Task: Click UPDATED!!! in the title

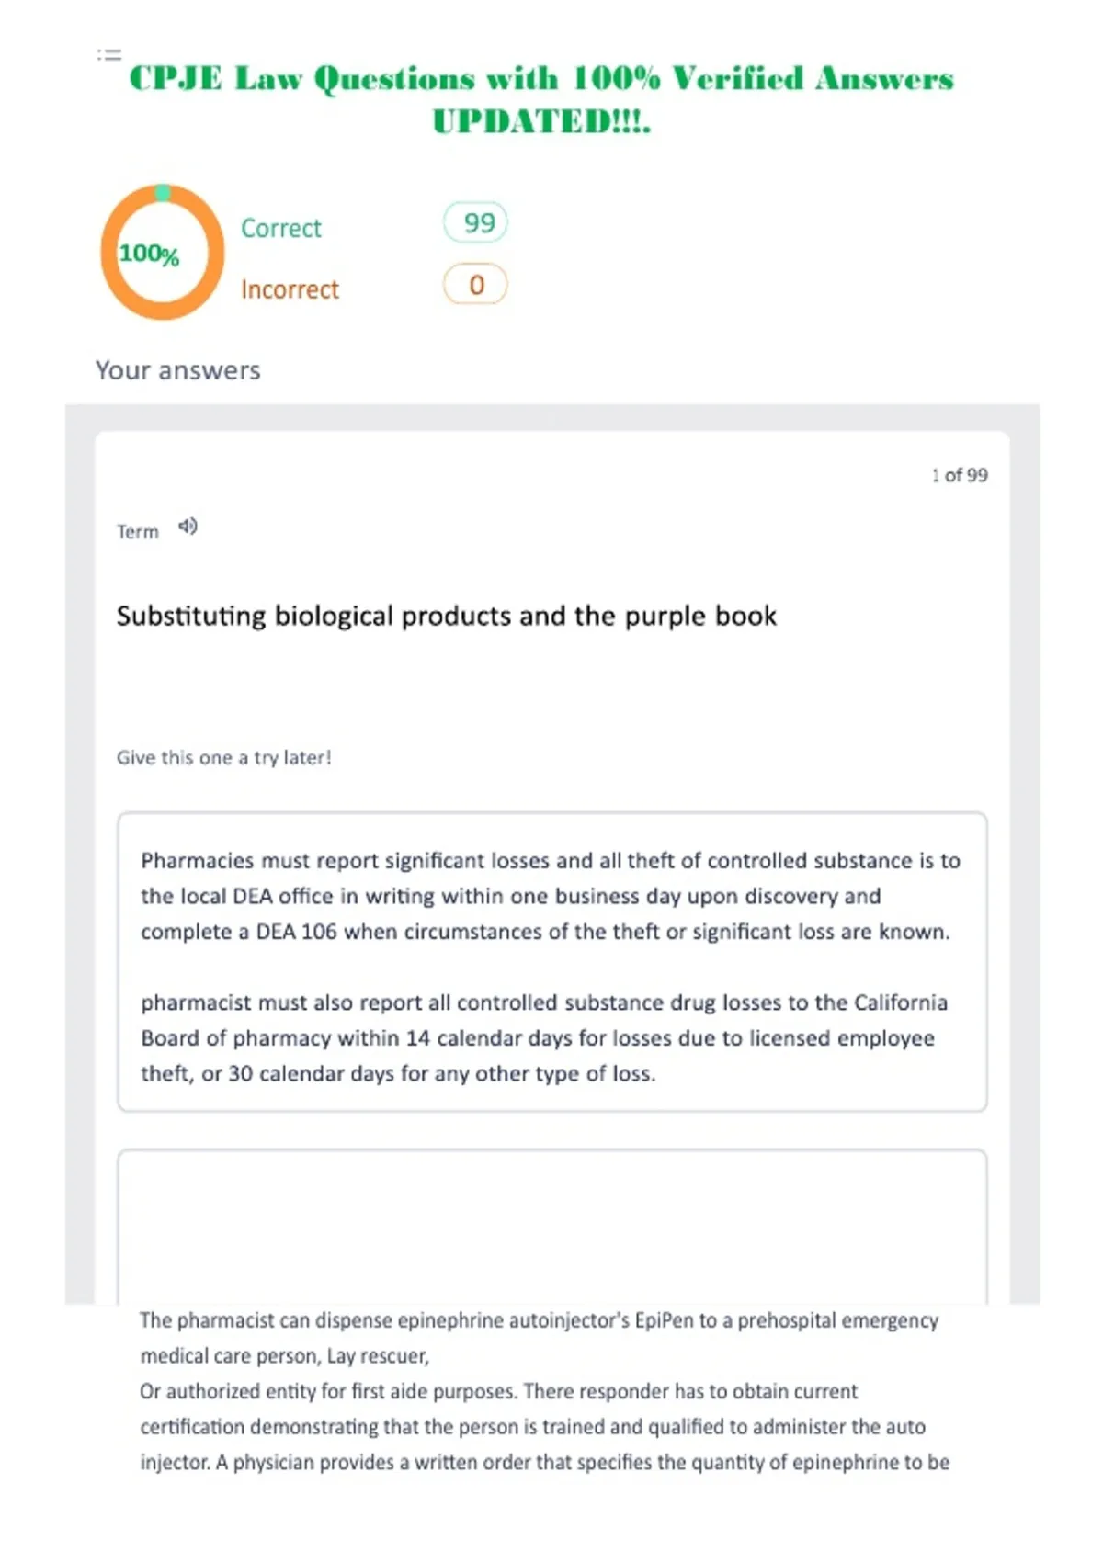Action: [x=541, y=121]
